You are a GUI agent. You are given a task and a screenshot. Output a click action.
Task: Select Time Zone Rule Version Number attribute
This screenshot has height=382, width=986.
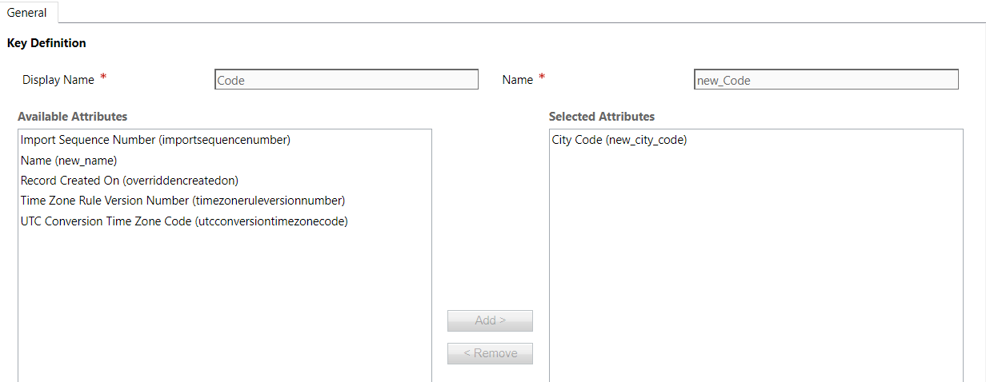182,201
